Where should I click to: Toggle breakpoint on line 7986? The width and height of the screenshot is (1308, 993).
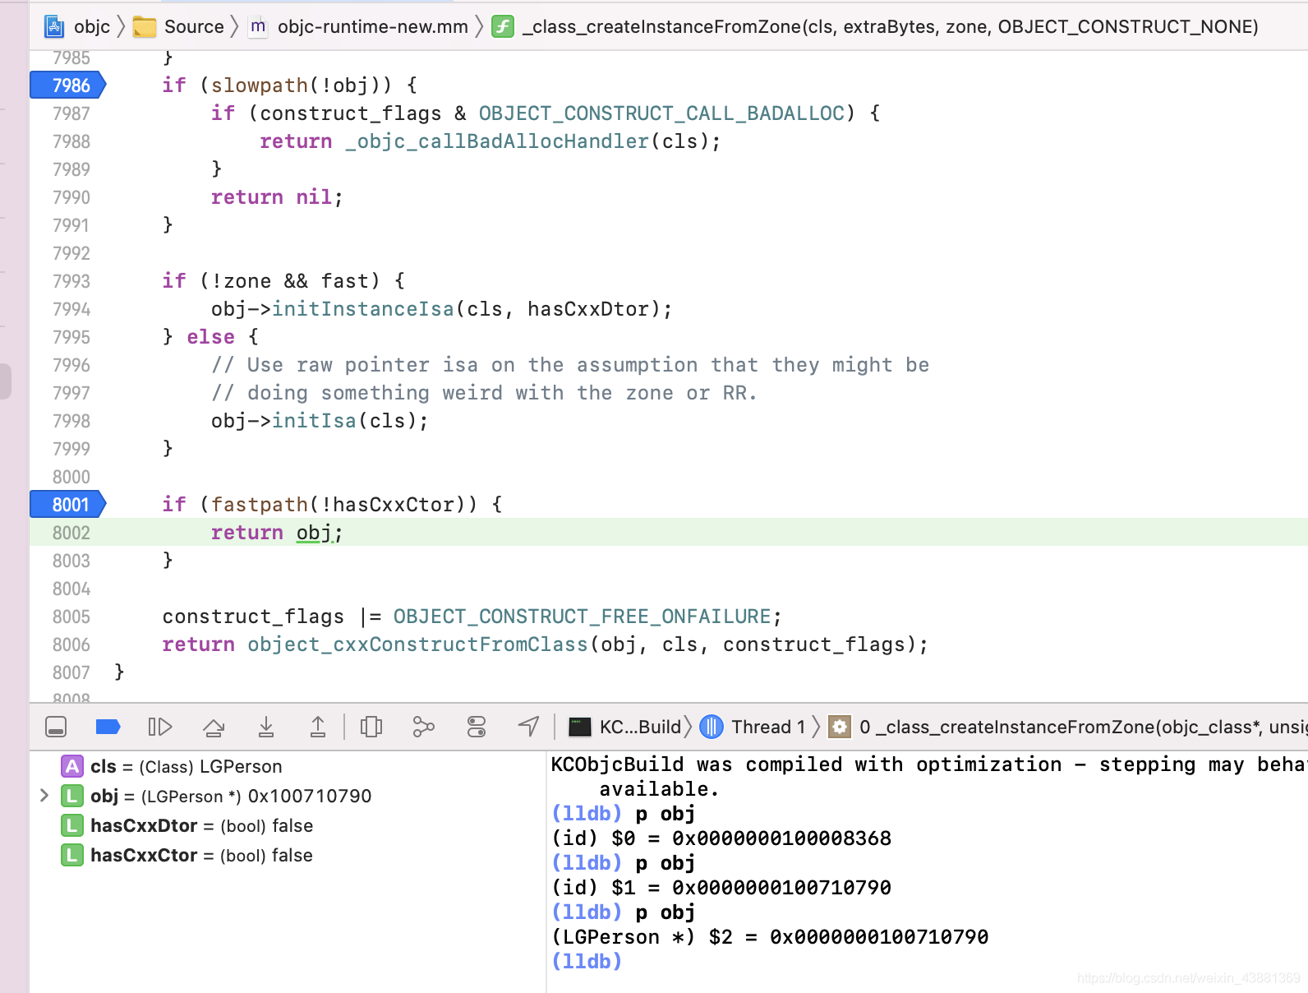[x=69, y=85]
